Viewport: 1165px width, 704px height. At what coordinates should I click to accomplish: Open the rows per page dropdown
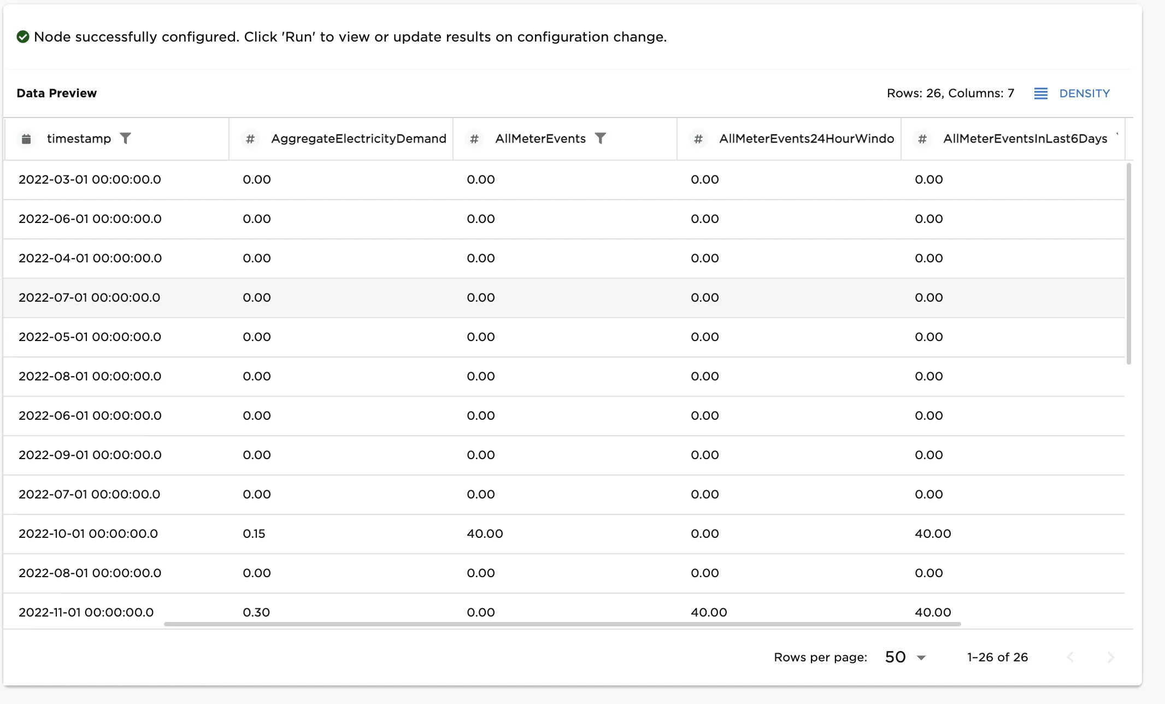(x=905, y=657)
